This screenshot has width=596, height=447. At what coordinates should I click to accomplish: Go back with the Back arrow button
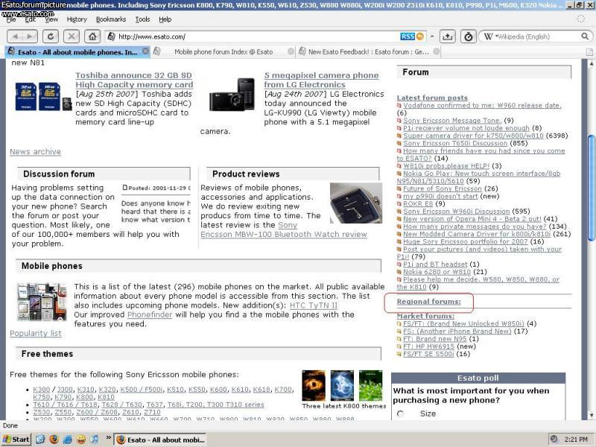(x=15, y=37)
